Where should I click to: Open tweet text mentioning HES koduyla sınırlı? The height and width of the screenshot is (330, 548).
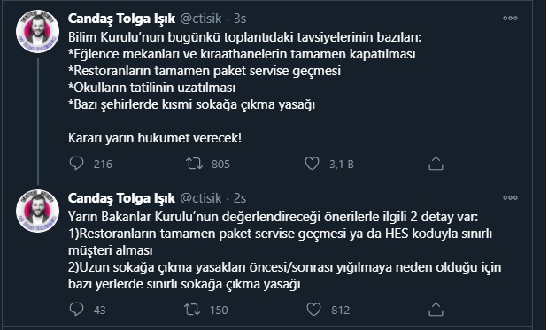[285, 250]
